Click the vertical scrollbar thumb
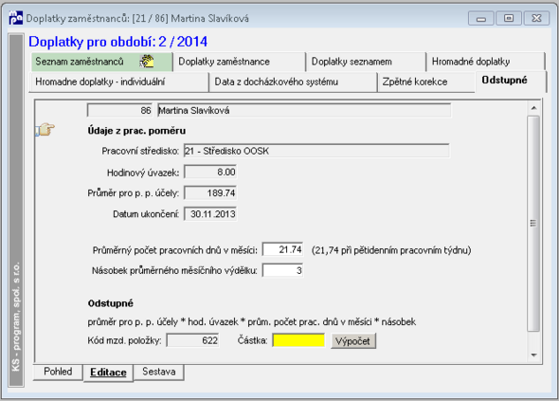The height and width of the screenshot is (401, 559). pyautogui.click(x=533, y=224)
